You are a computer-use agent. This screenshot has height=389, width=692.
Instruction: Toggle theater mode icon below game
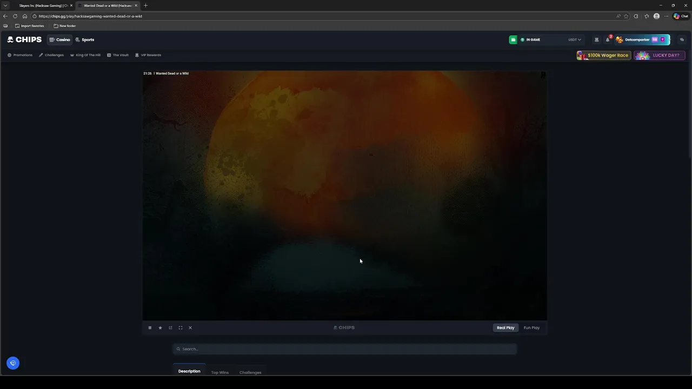150,327
